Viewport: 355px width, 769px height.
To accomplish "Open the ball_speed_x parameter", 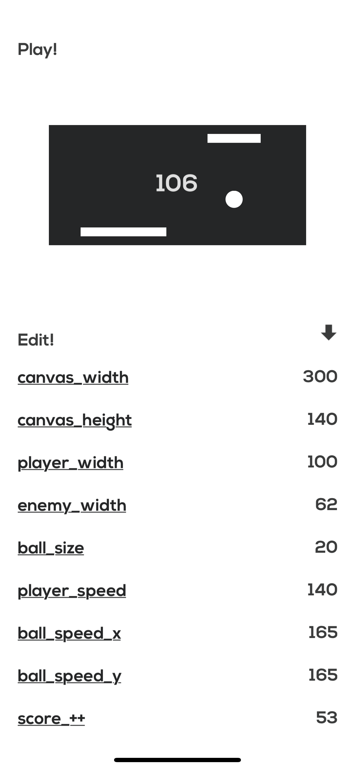I will [x=69, y=633].
